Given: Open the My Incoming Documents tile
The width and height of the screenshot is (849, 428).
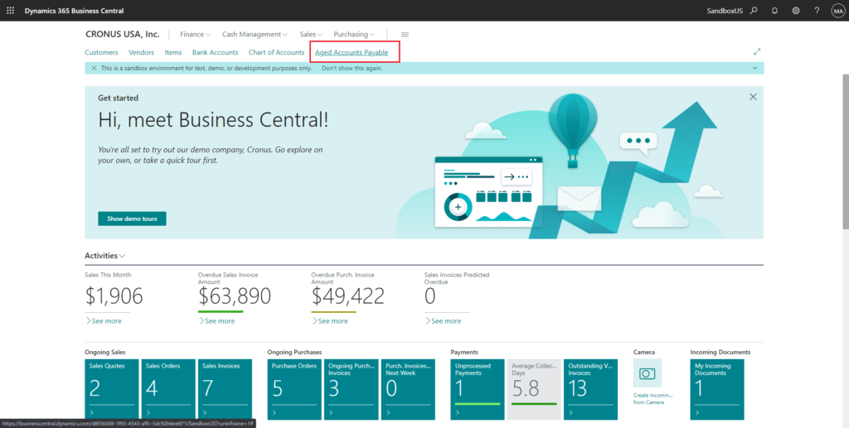Looking at the screenshot, I should point(717,390).
